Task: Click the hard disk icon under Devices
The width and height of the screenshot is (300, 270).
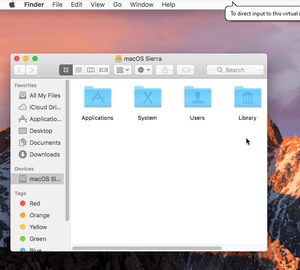Action: tap(23, 179)
